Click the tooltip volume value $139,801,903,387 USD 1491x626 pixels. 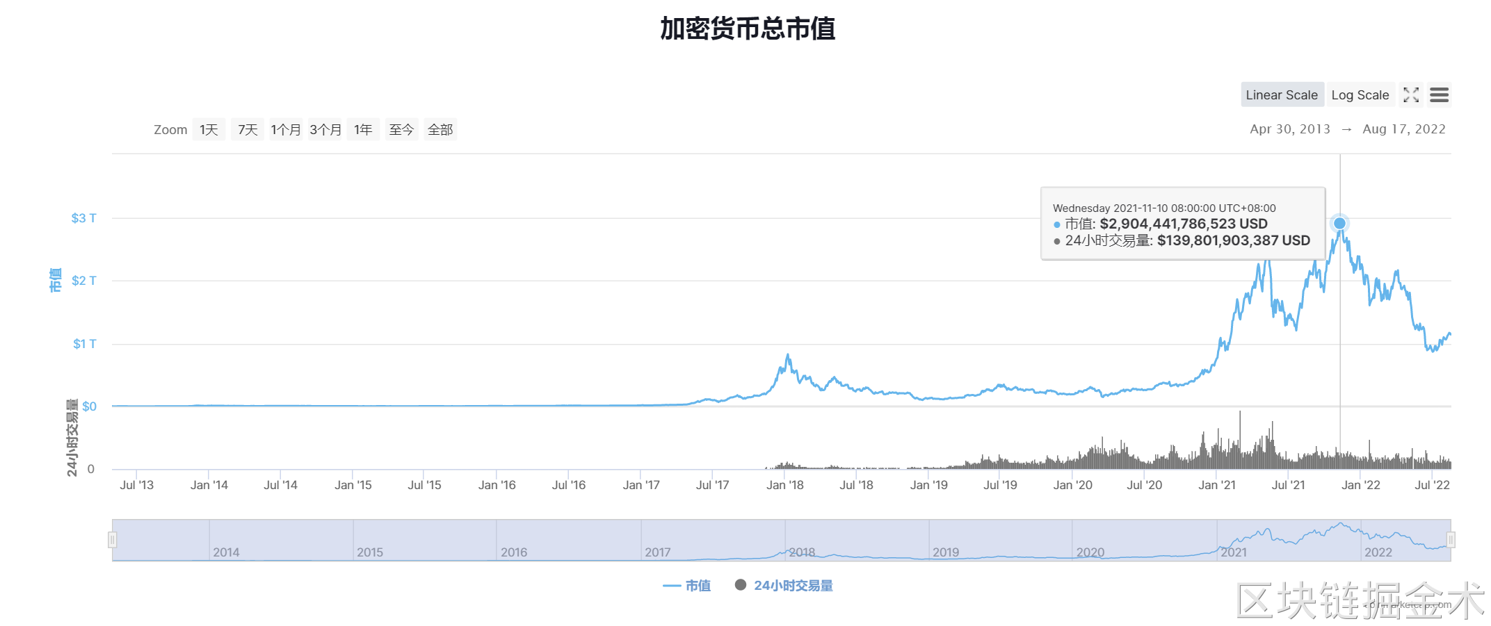1234,240
